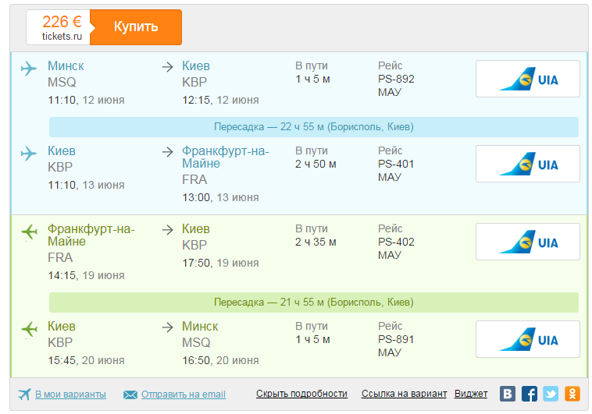Click the return layover bar of 21 ч 55 м
The image size is (592, 414).
pyautogui.click(x=313, y=303)
